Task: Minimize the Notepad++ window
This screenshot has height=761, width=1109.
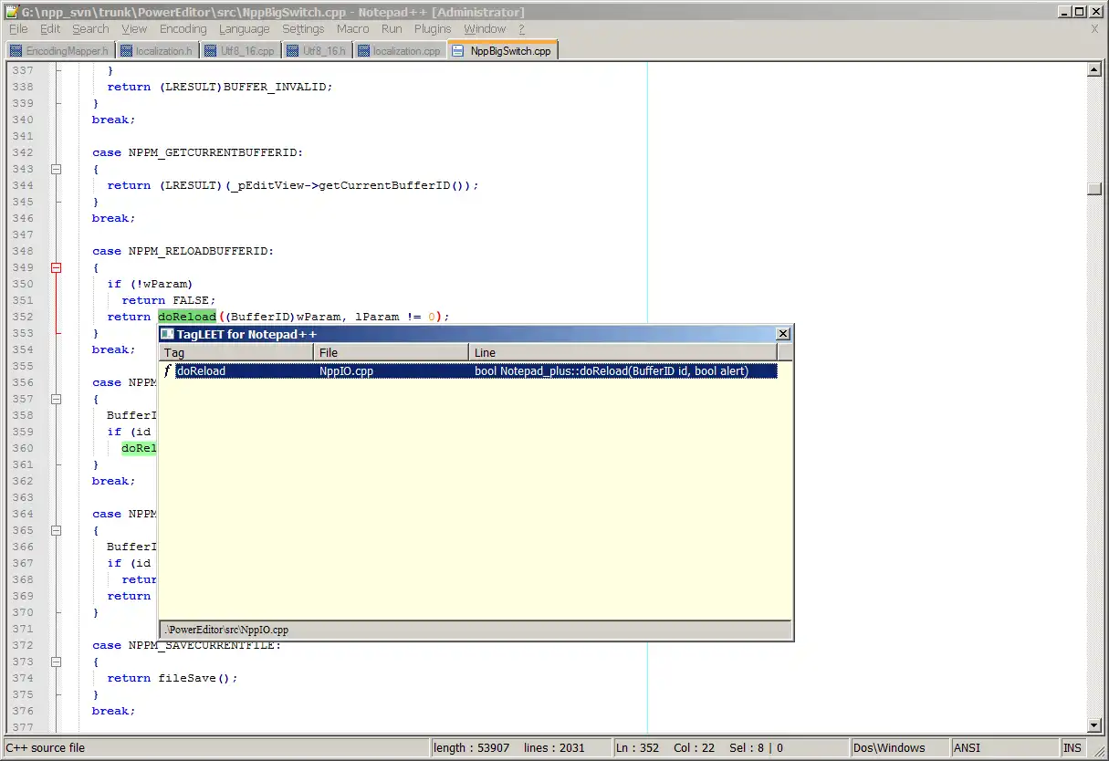Action: [1064, 12]
